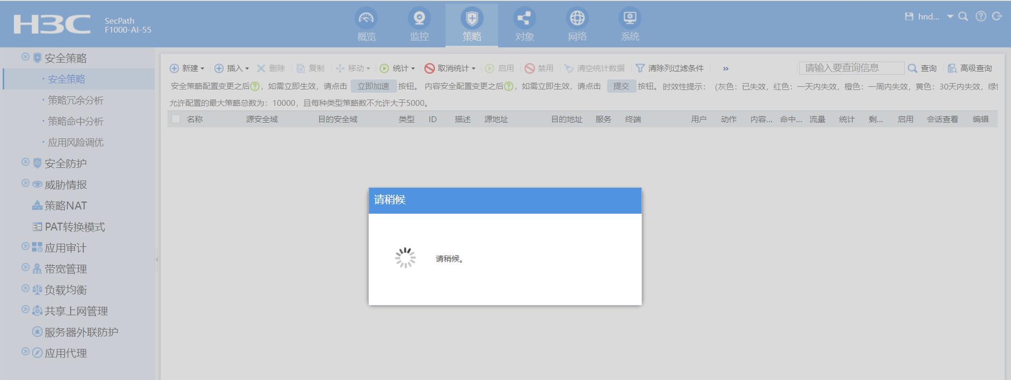Click the 目的地址 column header
This screenshot has width=1011, height=380.
(x=567, y=119)
